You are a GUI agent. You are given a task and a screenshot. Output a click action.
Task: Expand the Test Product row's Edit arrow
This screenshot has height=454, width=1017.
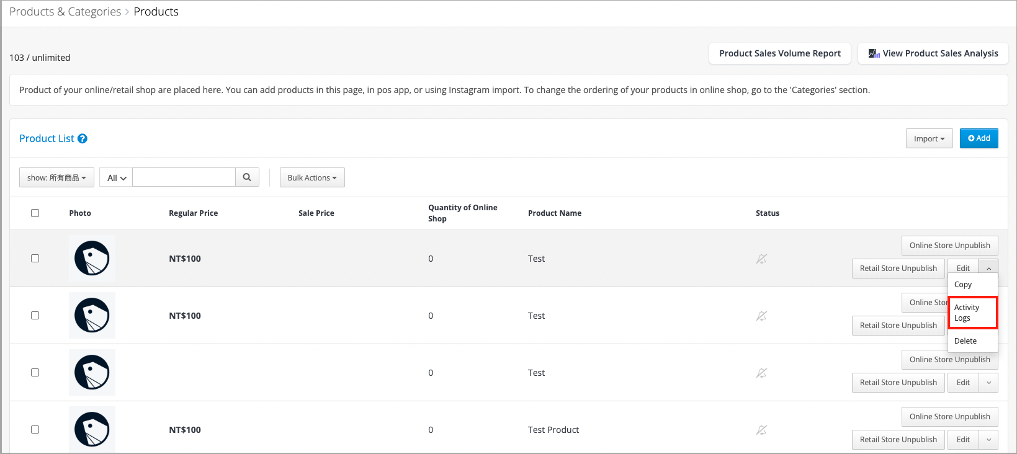coord(988,440)
